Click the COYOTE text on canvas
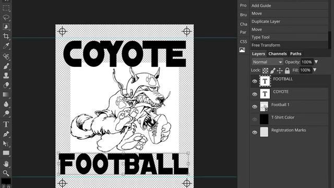 click(125, 54)
